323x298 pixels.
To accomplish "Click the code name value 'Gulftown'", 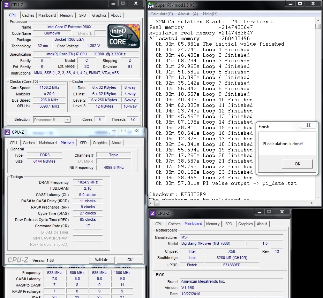I will pos(52,33).
